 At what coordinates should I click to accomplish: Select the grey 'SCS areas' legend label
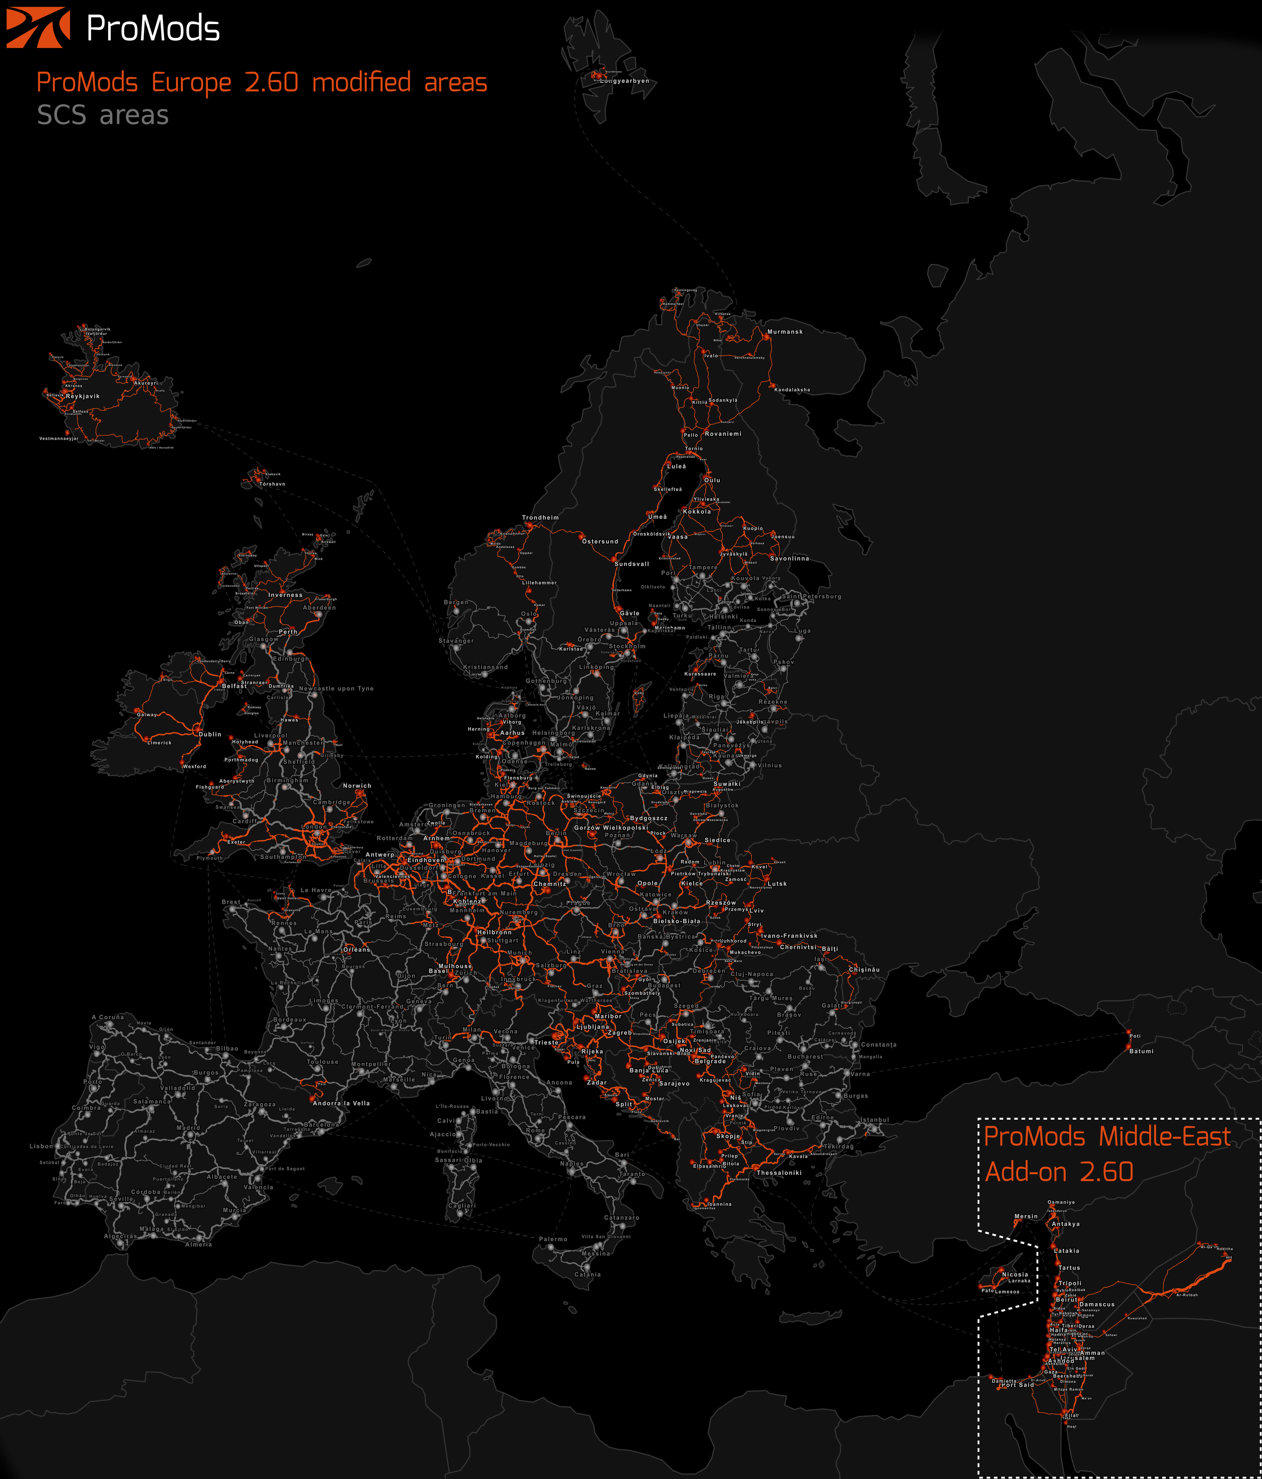pyautogui.click(x=103, y=115)
